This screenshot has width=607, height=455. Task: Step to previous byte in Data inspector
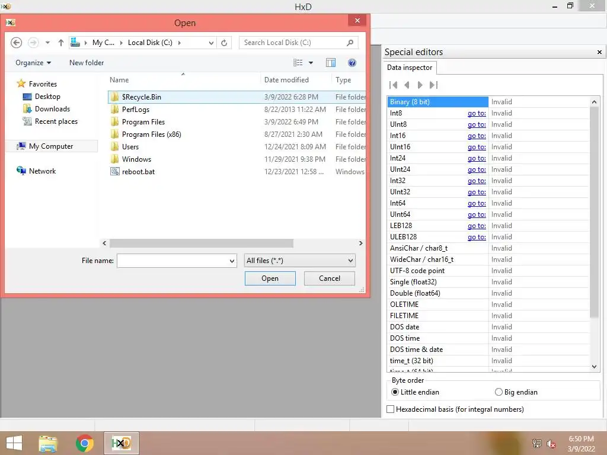tap(407, 85)
